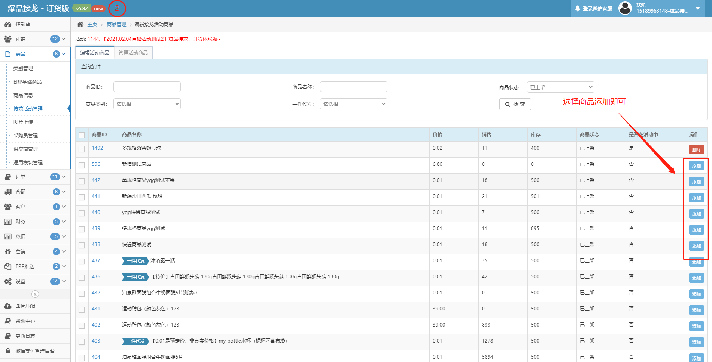Click the 仓配 truck icon
This screenshot has width=712, height=362.
tap(8, 192)
